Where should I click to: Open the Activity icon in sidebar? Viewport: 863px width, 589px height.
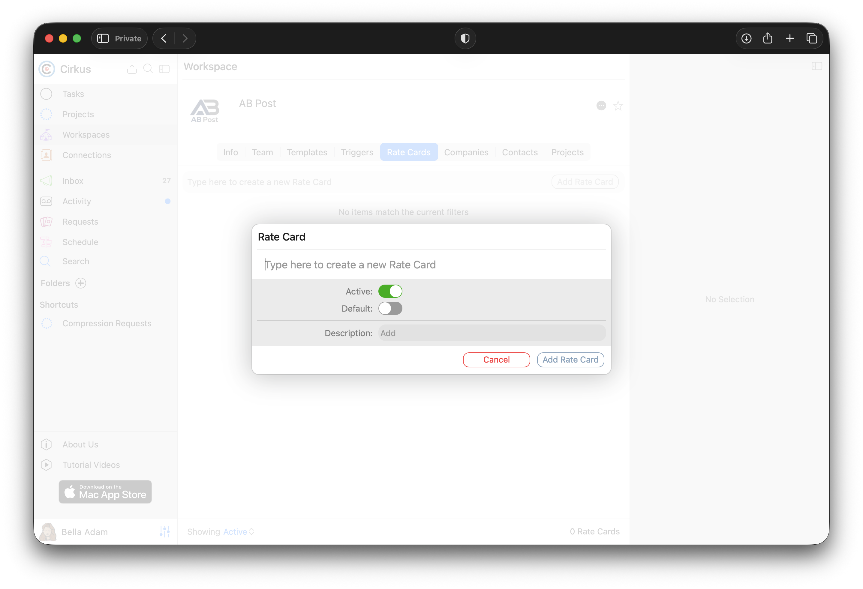tap(47, 201)
